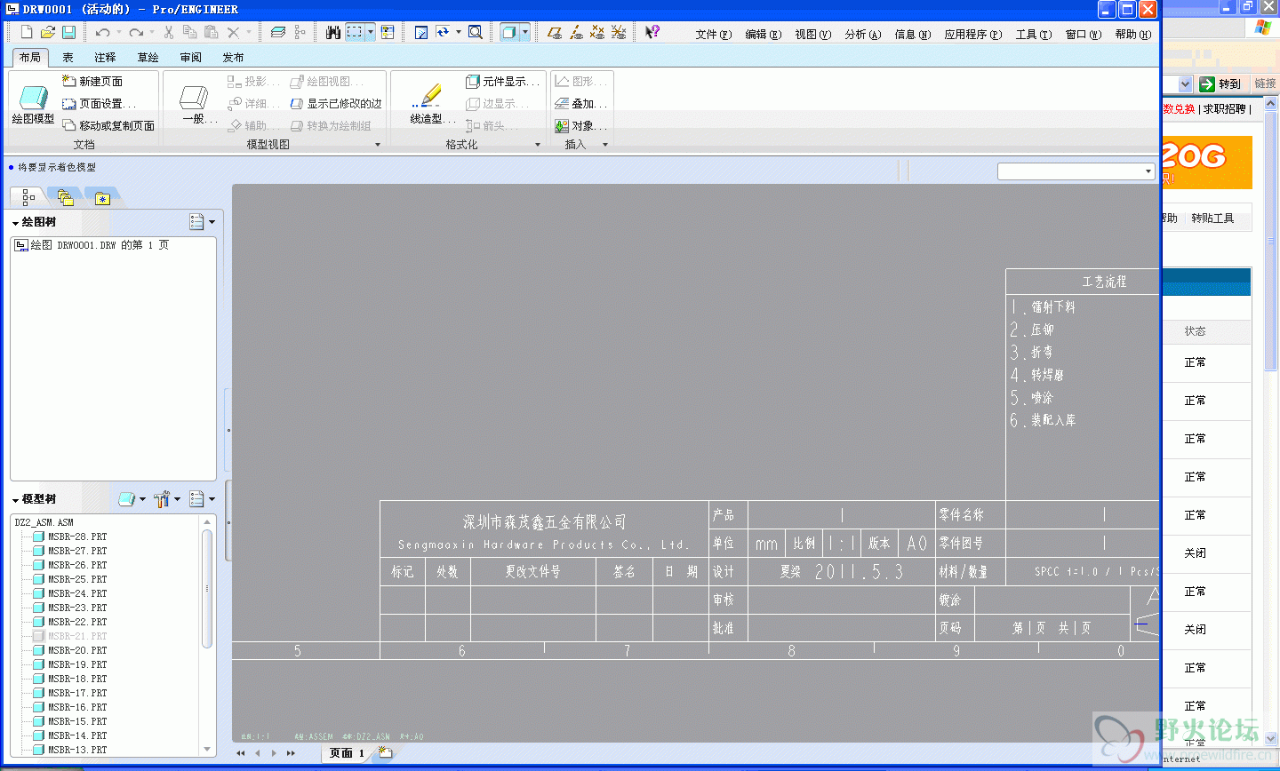
Task: Choose the dashed rectangle selection box tool
Action: point(355,32)
